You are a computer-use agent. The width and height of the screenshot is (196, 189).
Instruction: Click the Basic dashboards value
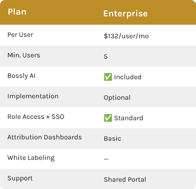[x=112, y=139]
